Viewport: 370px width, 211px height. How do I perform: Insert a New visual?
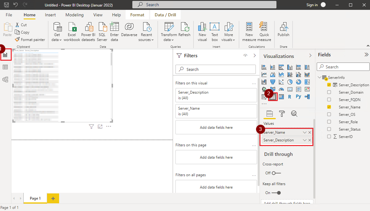[x=202, y=32]
